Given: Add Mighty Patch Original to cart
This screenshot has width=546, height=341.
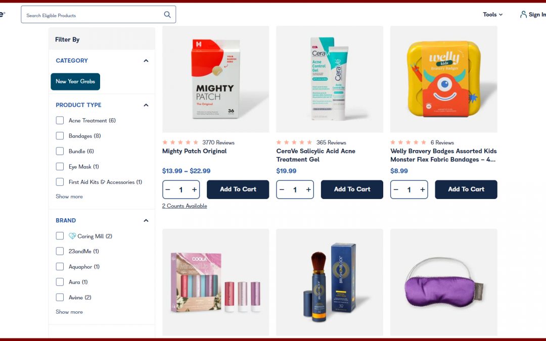Looking at the screenshot, I should pos(238,189).
